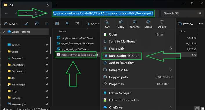This screenshot has width=205, height=110.
Task: Close the G6 tab
Action: point(48,5)
